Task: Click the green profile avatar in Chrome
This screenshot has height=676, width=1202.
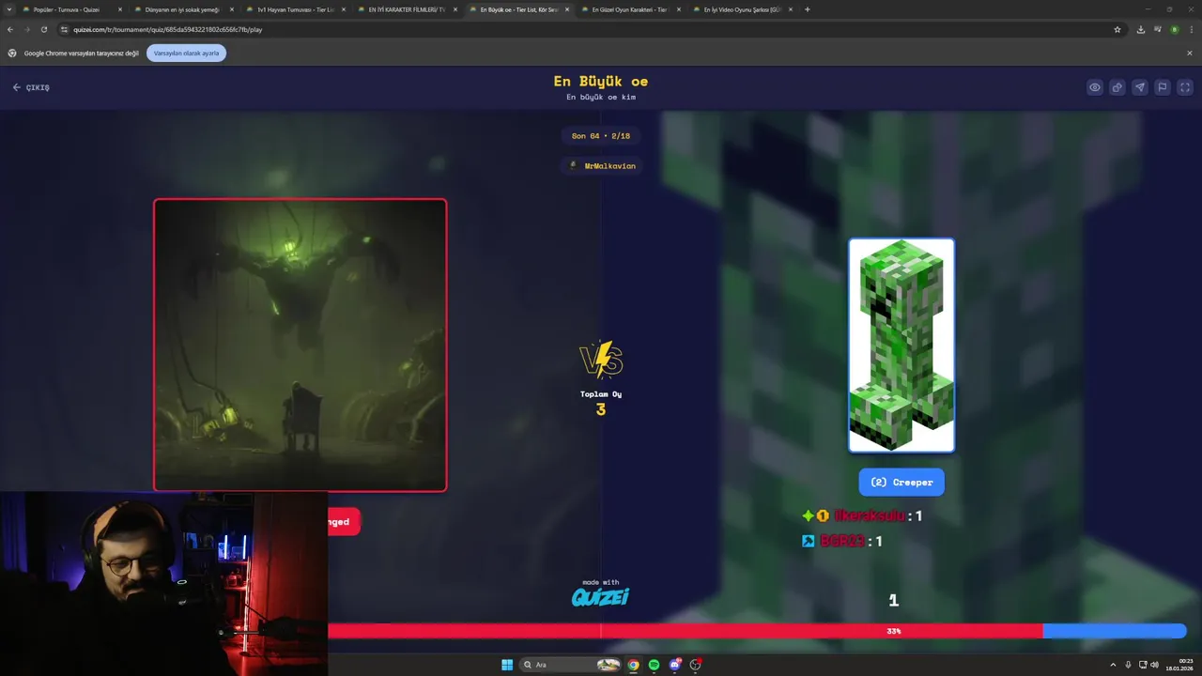Action: [1174, 29]
